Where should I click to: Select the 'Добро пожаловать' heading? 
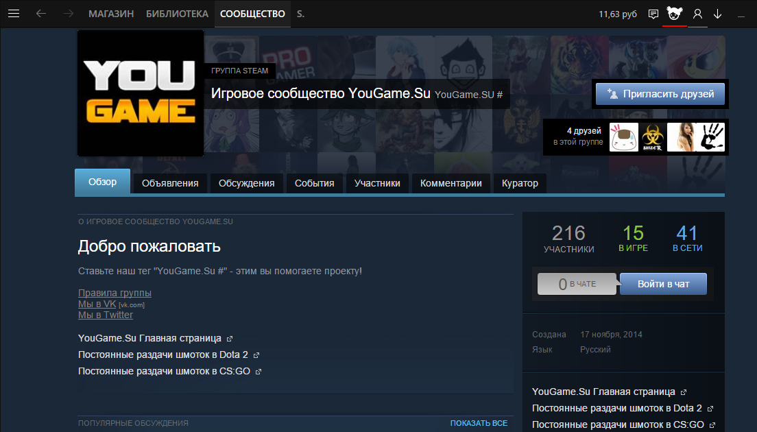[x=149, y=247]
